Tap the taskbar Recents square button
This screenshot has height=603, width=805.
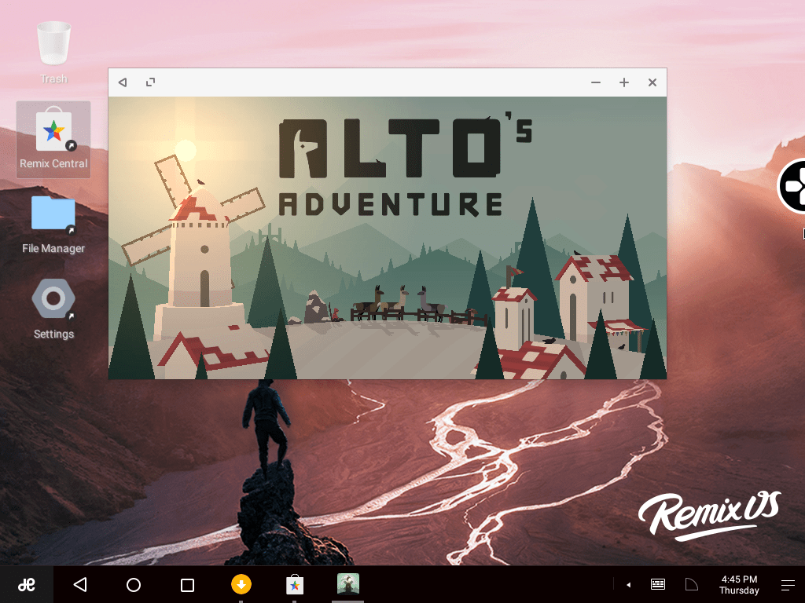tap(187, 585)
